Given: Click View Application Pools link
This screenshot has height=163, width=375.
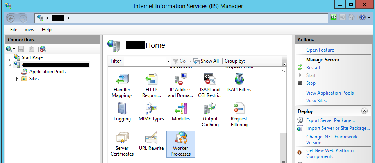Looking at the screenshot, I should click(330, 93).
